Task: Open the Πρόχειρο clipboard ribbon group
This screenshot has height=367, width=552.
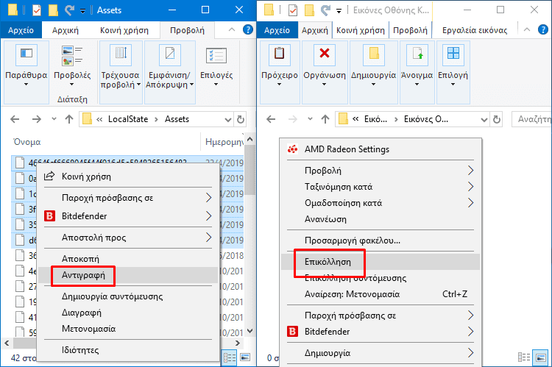Action: tap(280, 65)
